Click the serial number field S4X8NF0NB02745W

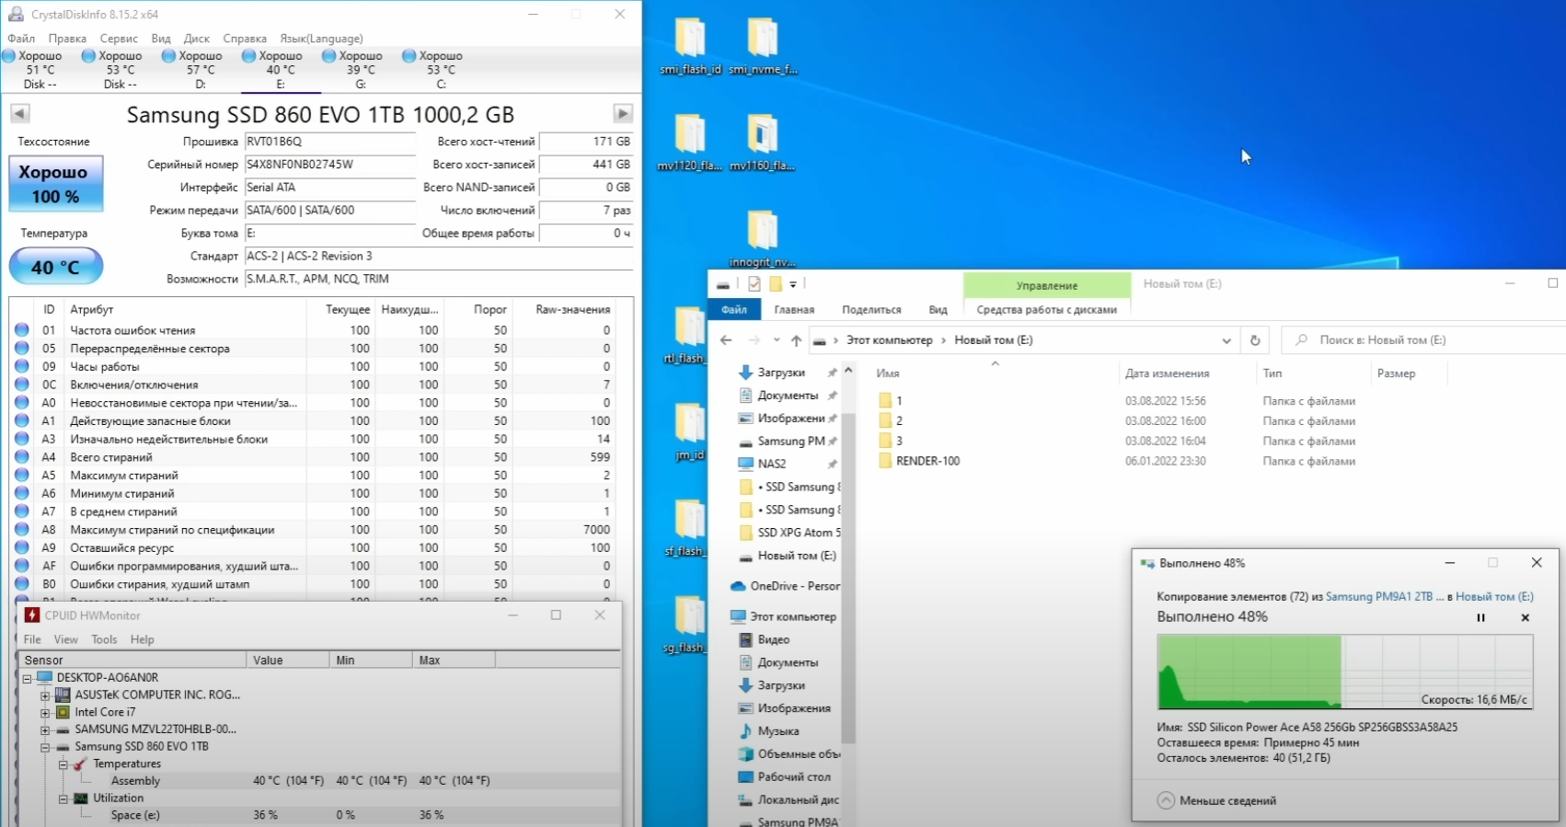[x=330, y=165]
